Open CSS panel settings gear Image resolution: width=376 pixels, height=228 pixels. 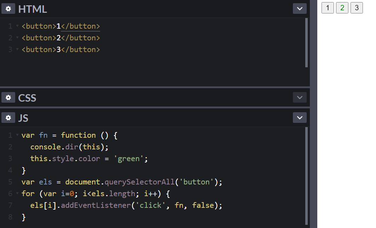click(8, 98)
